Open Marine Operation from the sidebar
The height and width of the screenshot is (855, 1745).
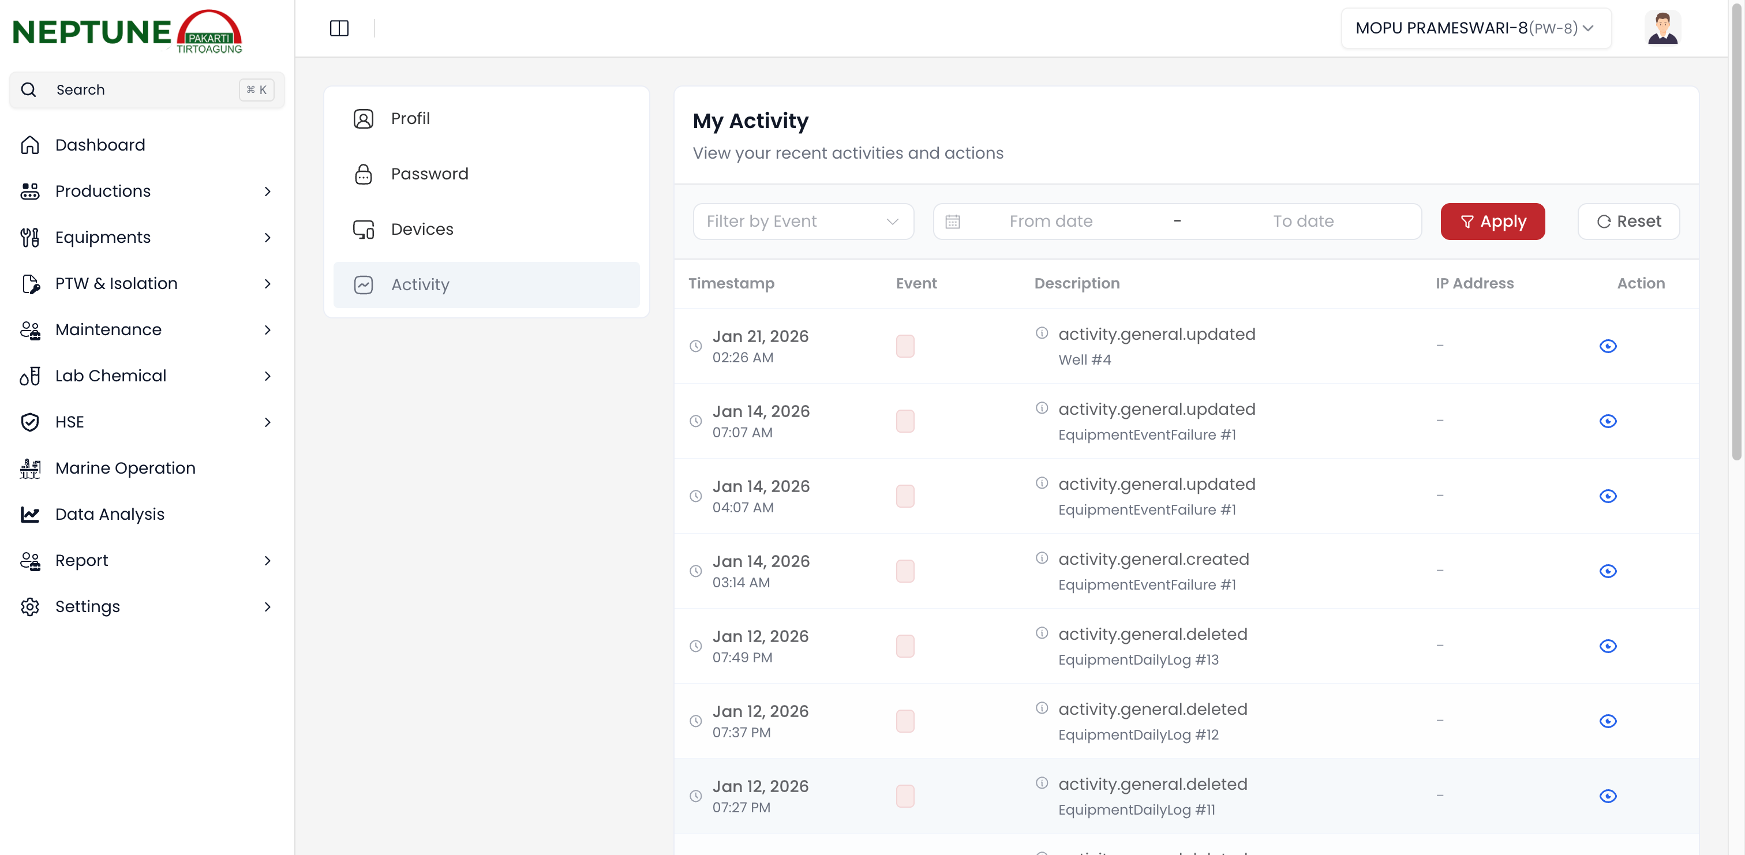[125, 468]
